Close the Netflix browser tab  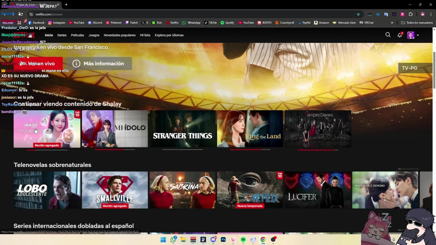(58, 5)
